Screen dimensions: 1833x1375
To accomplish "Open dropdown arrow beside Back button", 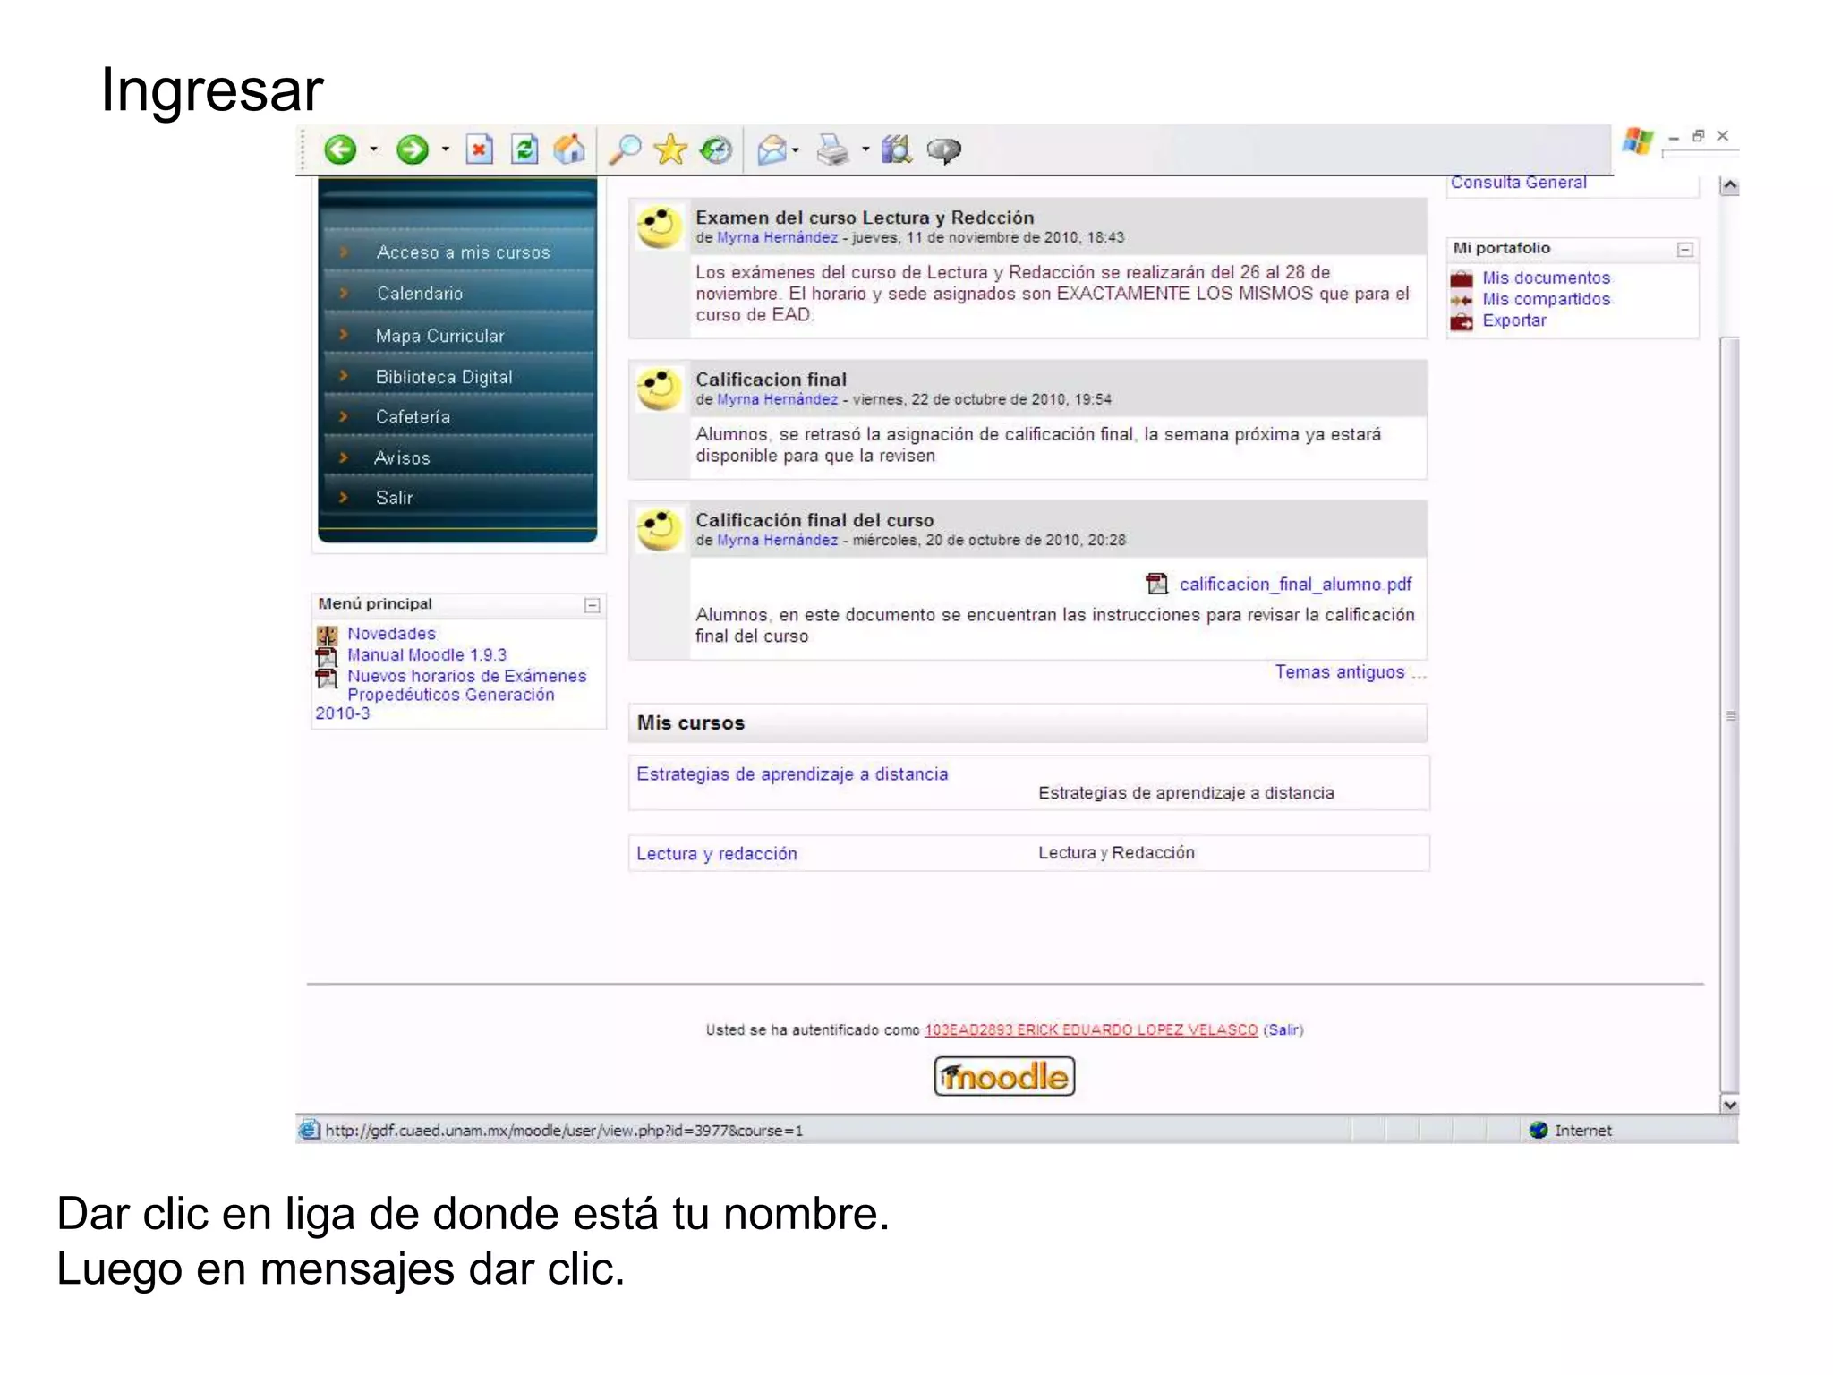I will (374, 149).
